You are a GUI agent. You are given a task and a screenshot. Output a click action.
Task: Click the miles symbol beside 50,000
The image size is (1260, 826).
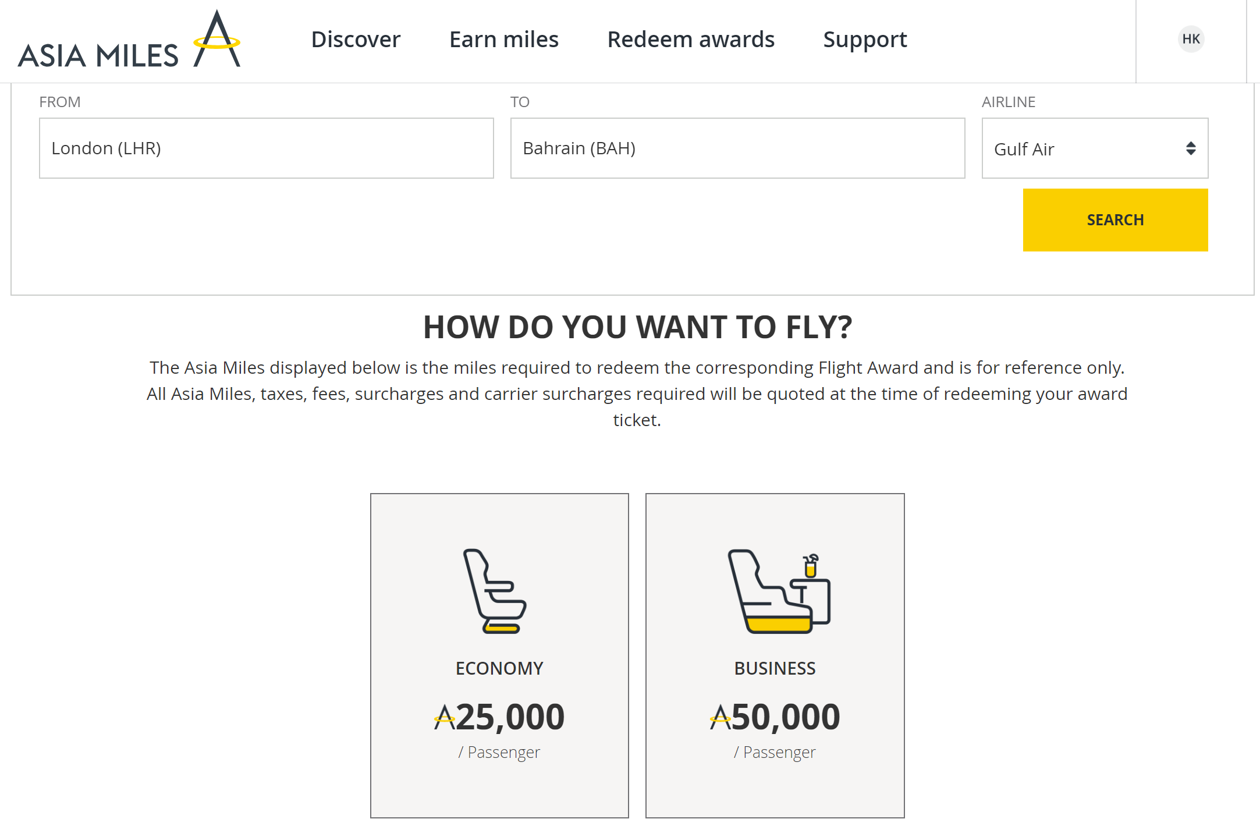tap(720, 717)
